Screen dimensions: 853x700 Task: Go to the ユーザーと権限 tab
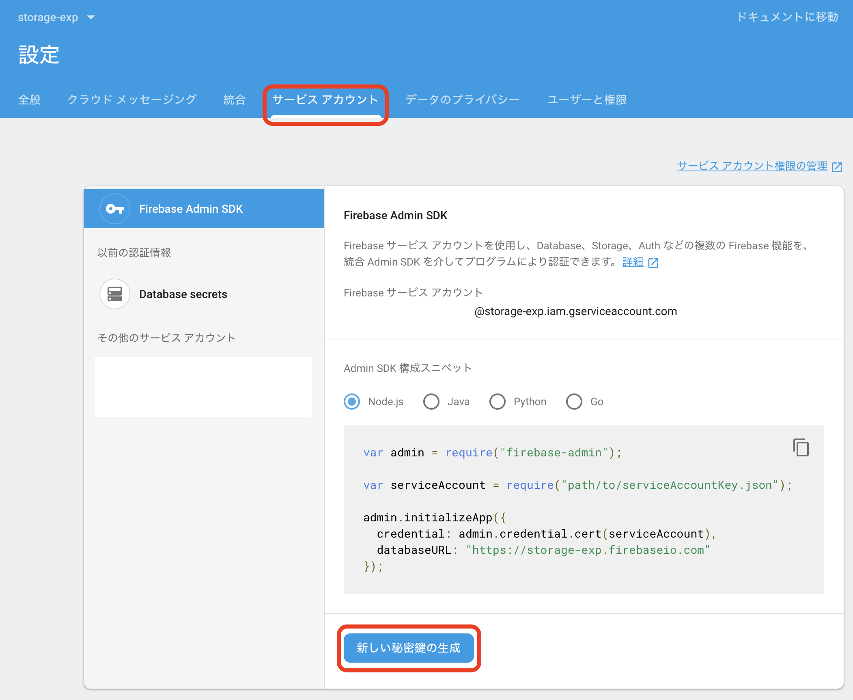pos(587,99)
